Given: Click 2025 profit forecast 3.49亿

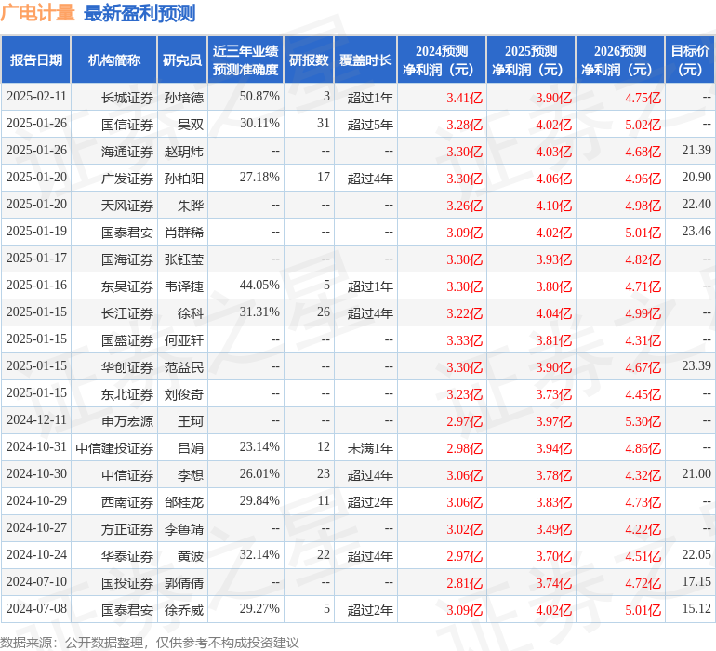Looking at the screenshot, I should pos(554,529).
